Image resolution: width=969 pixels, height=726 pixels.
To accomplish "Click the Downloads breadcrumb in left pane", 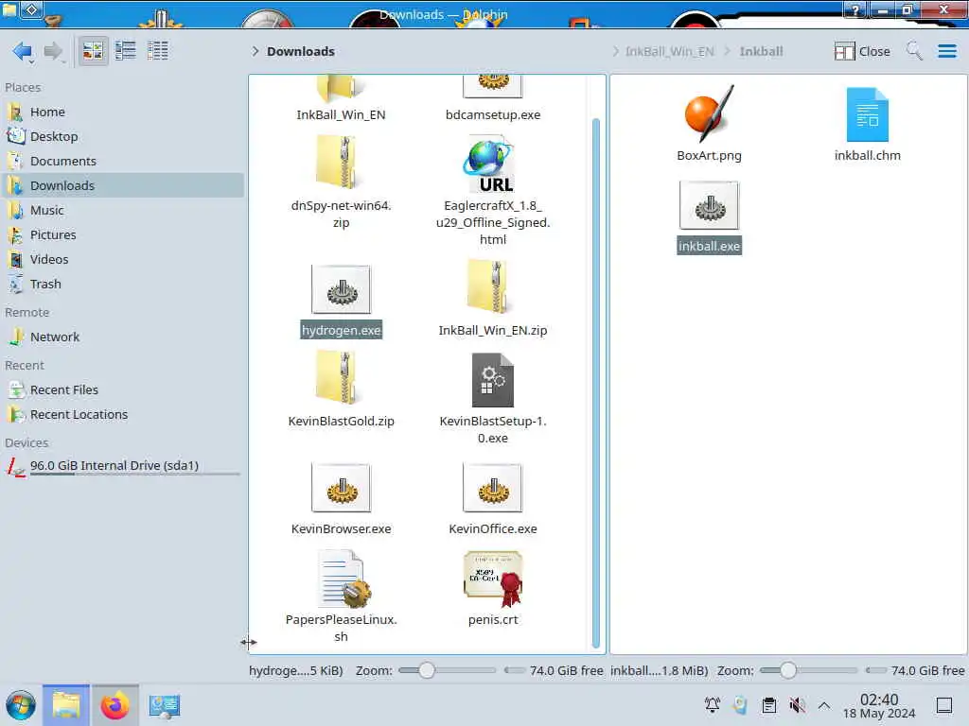I will tap(301, 51).
